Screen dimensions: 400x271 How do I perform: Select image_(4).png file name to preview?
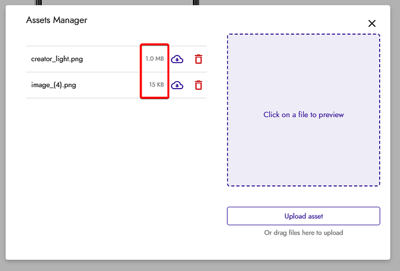pos(53,85)
